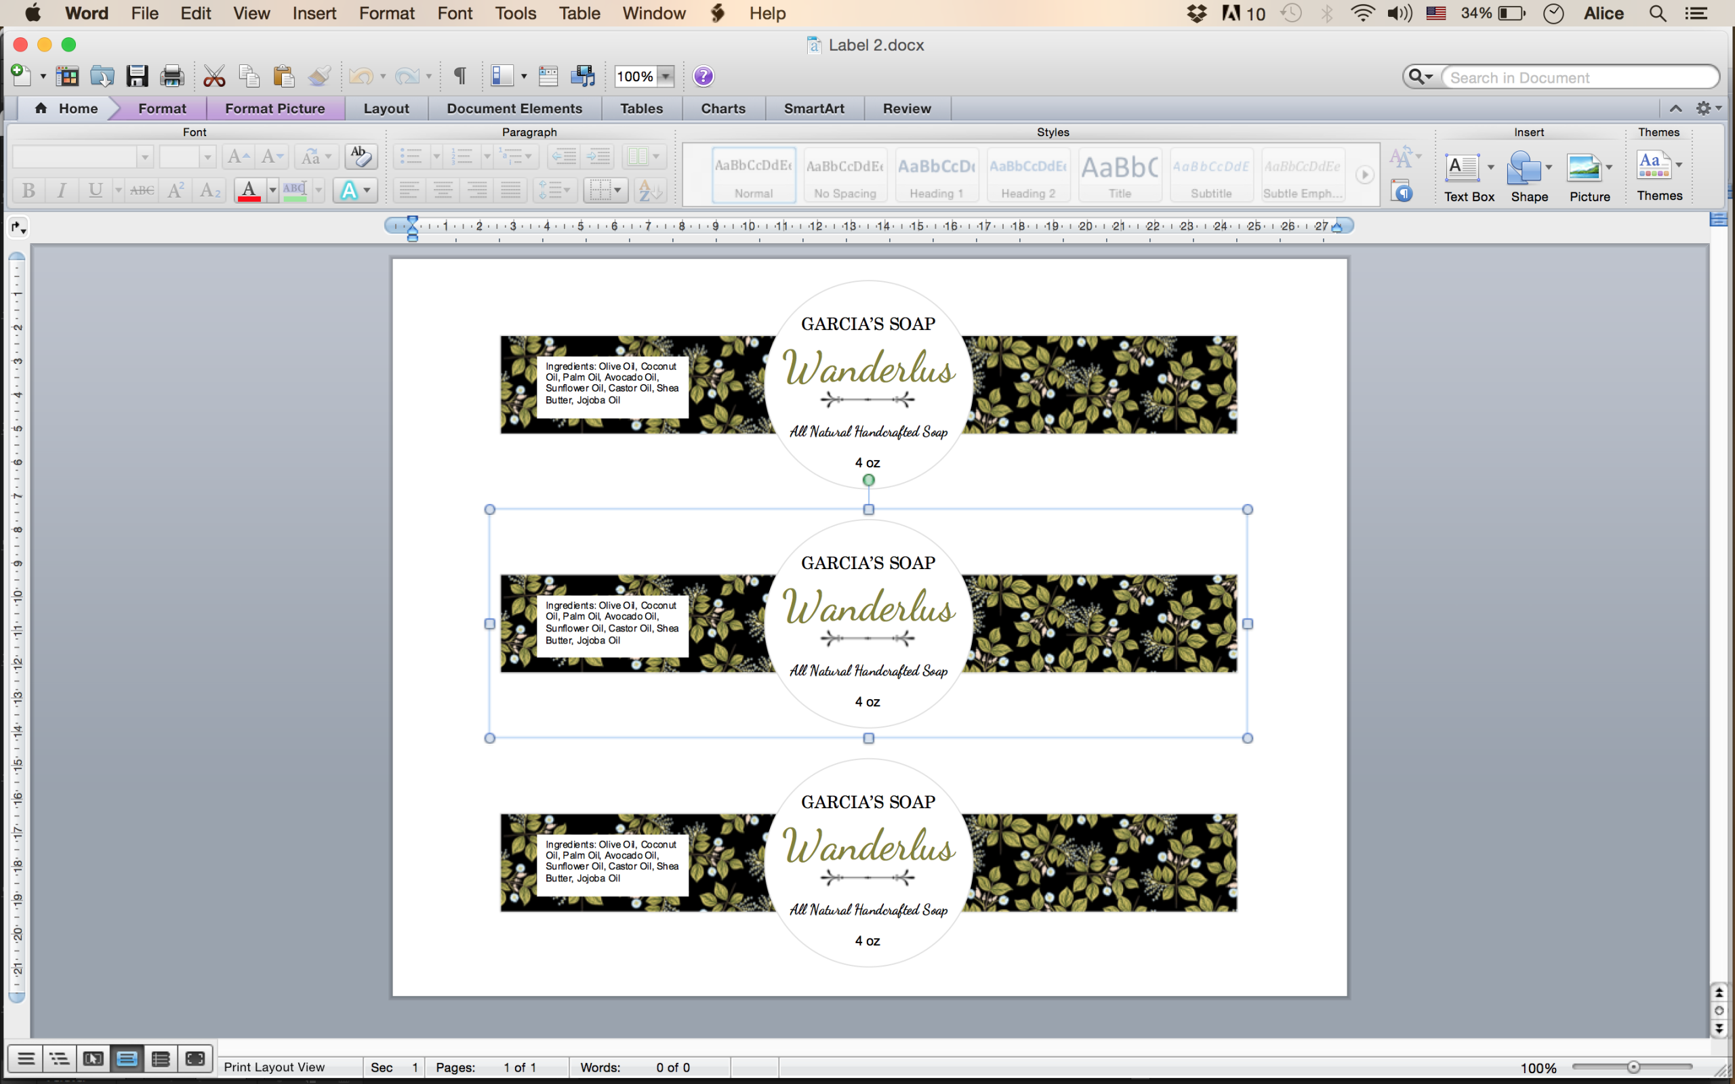The width and height of the screenshot is (1735, 1084).
Task: Adjust the zoom slider
Action: (1633, 1067)
